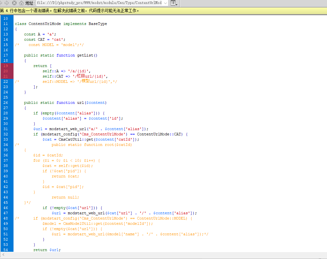Click the "self::CAT =>" array entry

75,76
